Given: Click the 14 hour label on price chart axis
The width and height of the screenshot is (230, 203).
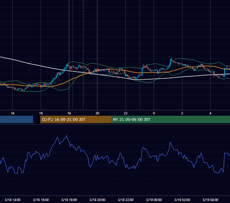Looking at the screenshot, I should pos(13,113).
